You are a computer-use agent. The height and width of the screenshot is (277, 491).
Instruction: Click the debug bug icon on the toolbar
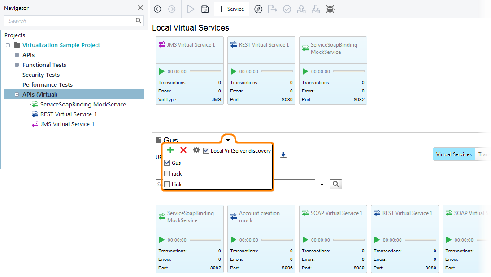[x=330, y=9]
